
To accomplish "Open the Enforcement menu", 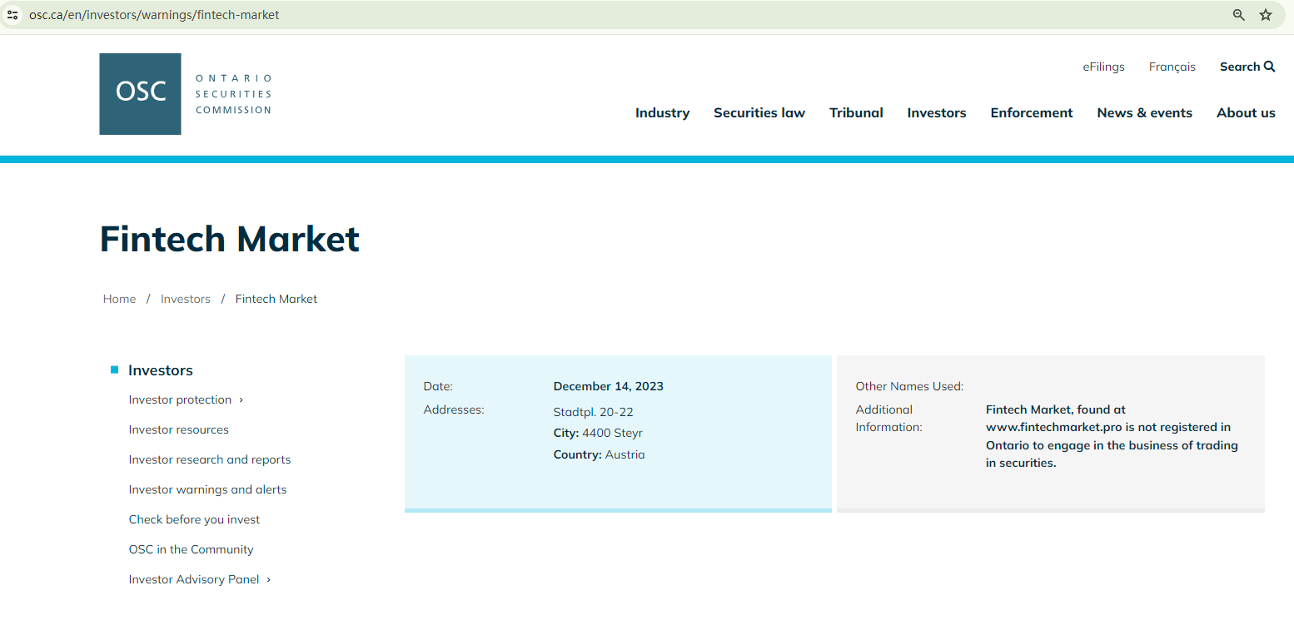I will click(x=1032, y=113).
